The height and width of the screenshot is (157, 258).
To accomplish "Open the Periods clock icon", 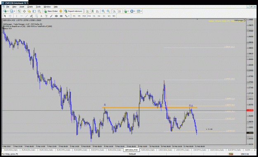I will (132, 11).
